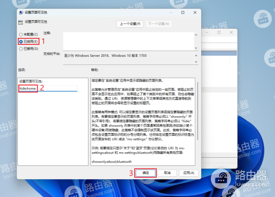The width and height of the screenshot is (275, 197).
Task: Click the help text vertical scrollbar
Action: pos(198,111)
